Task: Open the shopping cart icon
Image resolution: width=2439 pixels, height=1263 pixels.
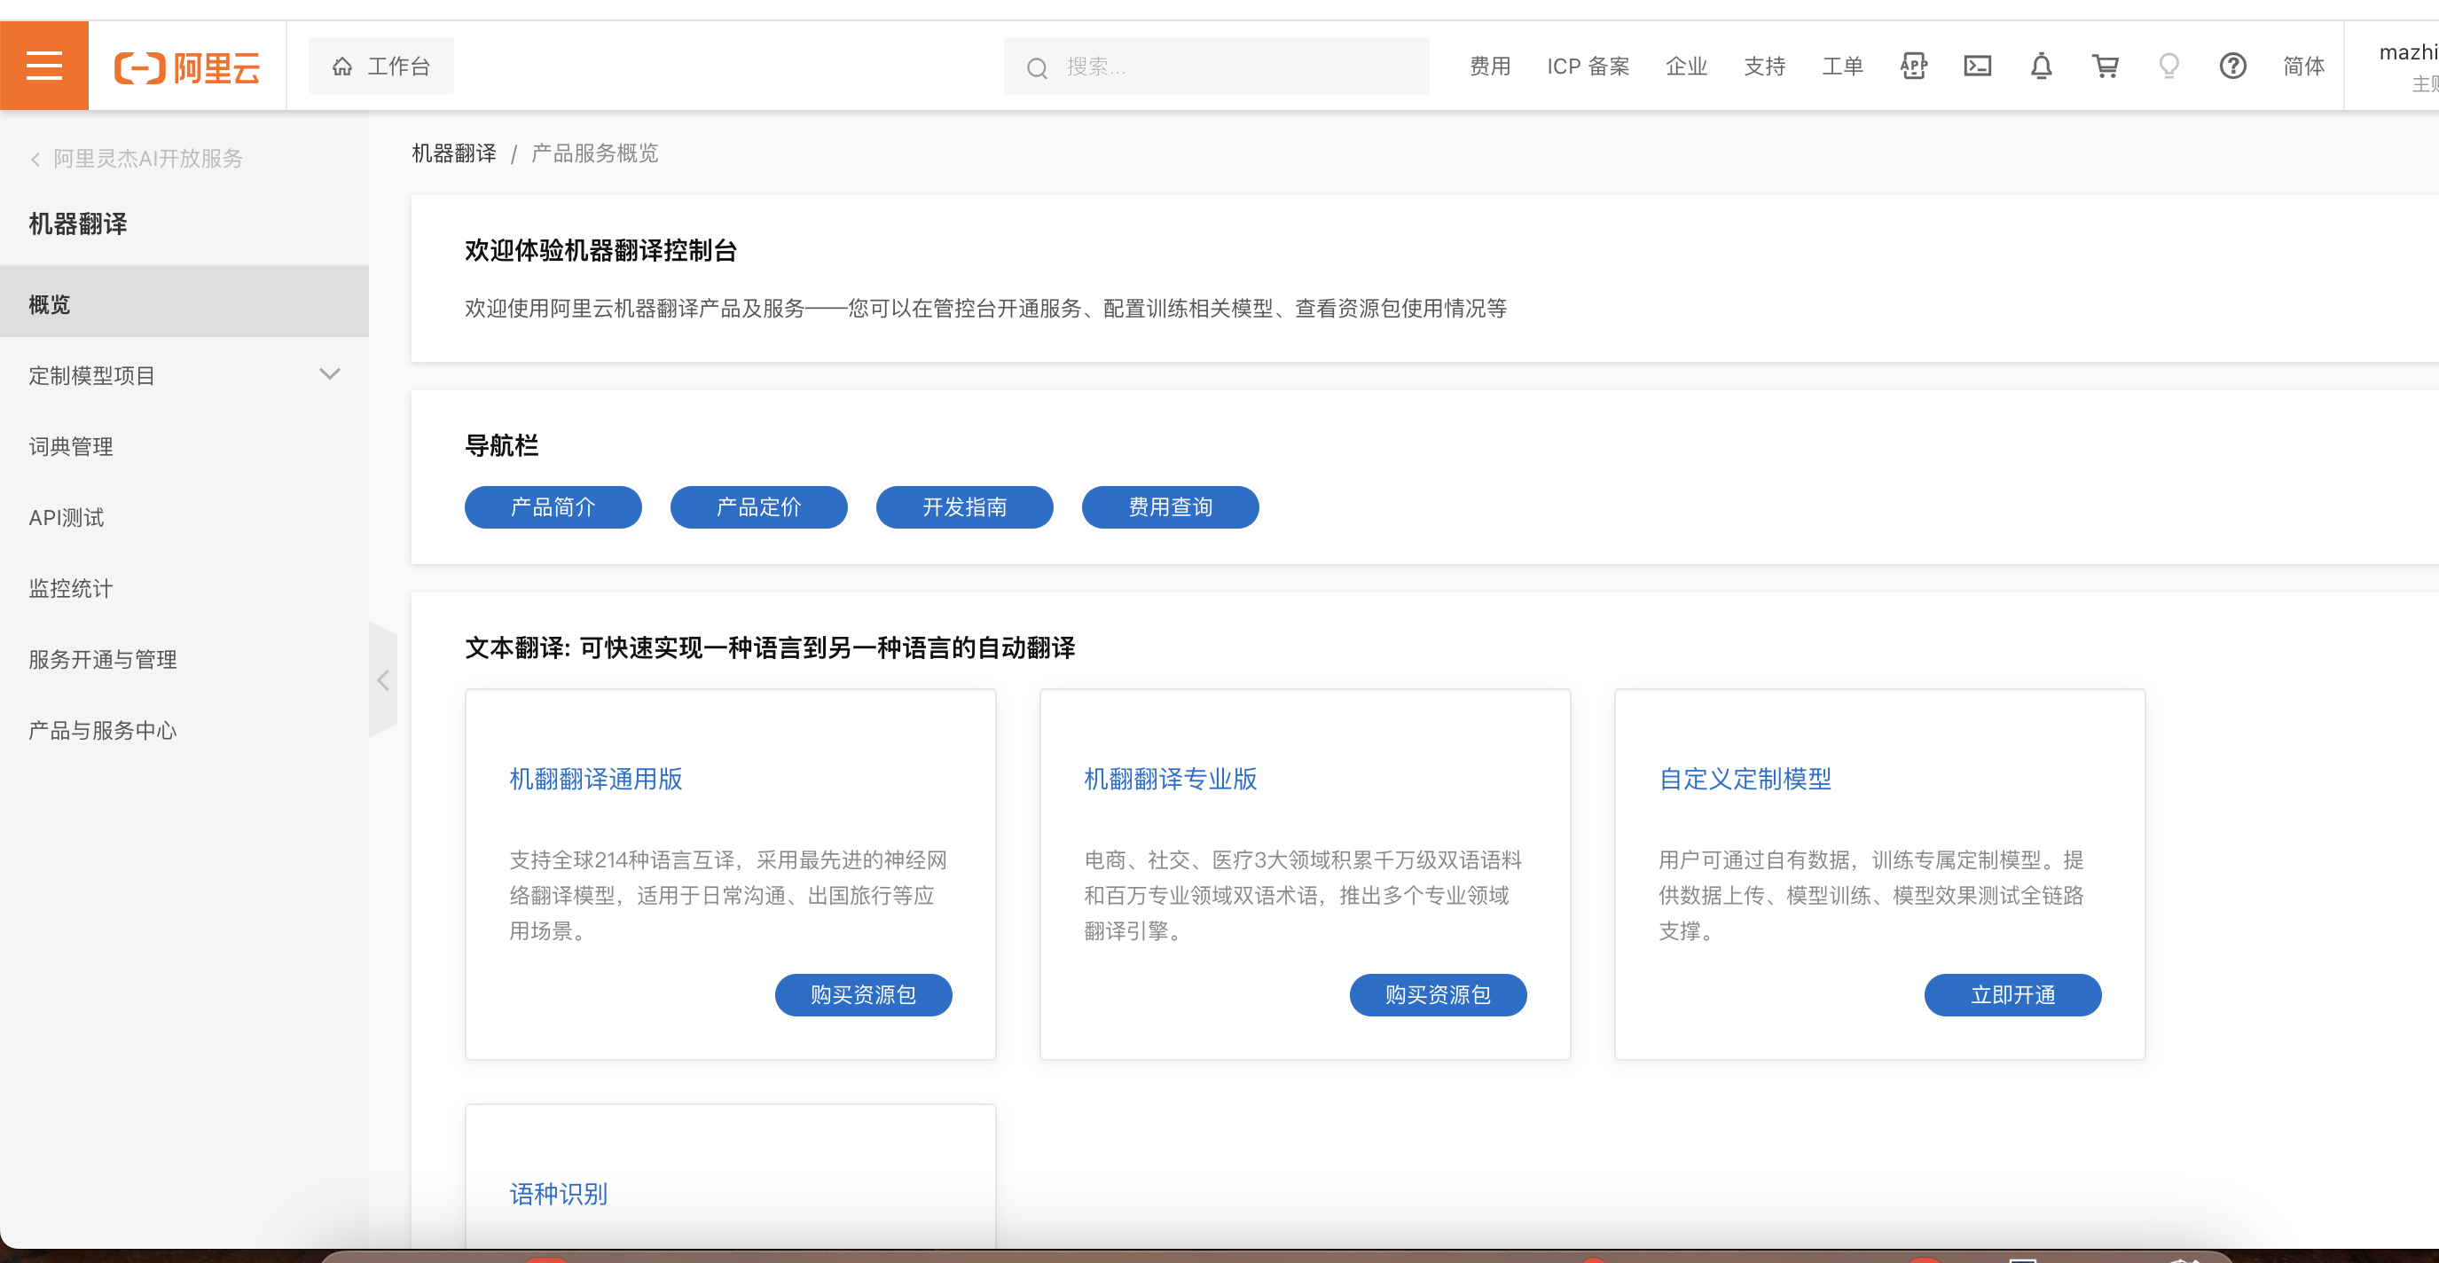Action: pos(2105,67)
